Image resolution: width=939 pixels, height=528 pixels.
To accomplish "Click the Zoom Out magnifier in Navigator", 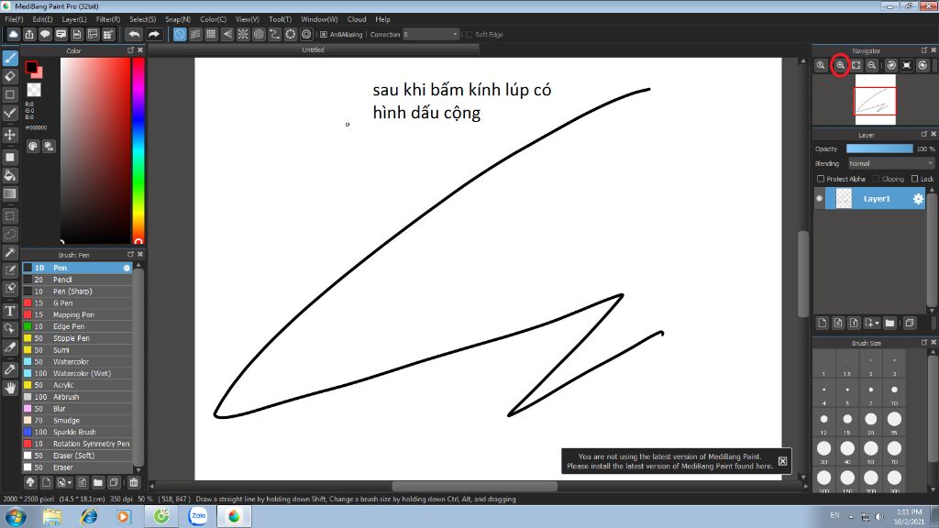I will tap(872, 65).
